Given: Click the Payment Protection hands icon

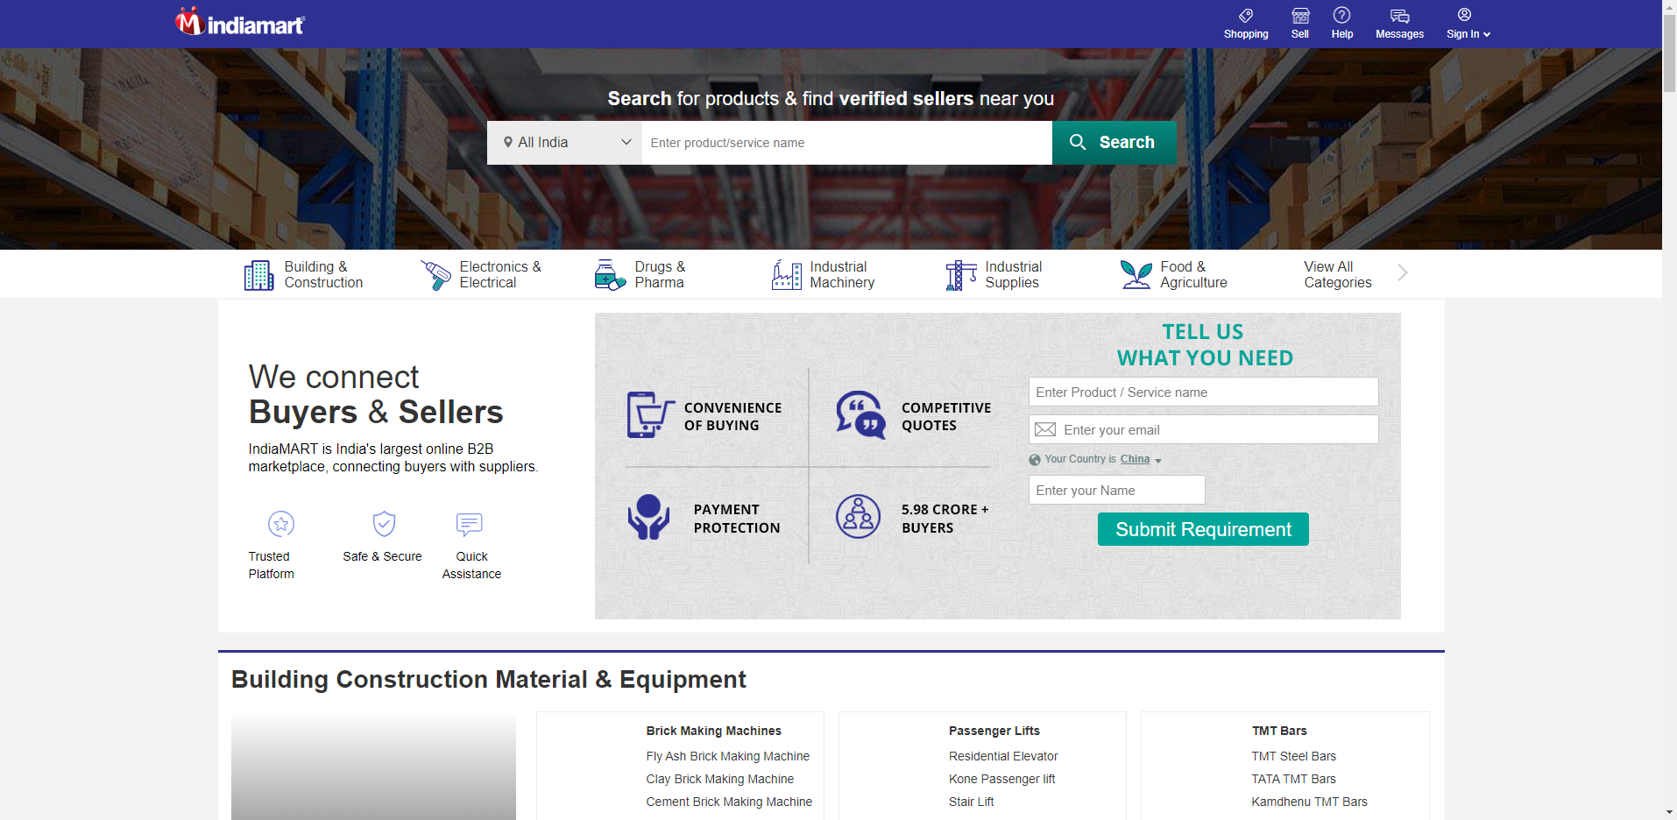Looking at the screenshot, I should point(648,517).
